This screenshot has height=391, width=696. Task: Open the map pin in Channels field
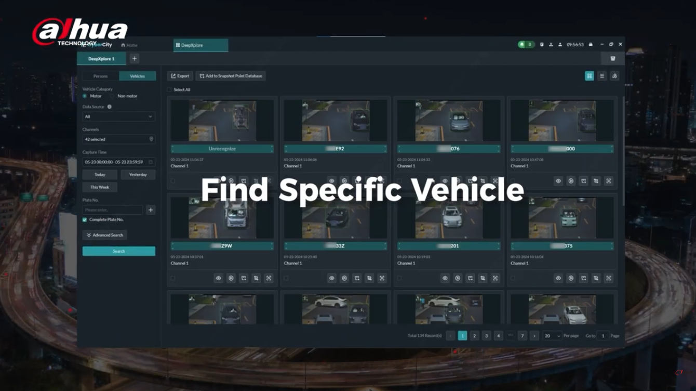[151, 139]
